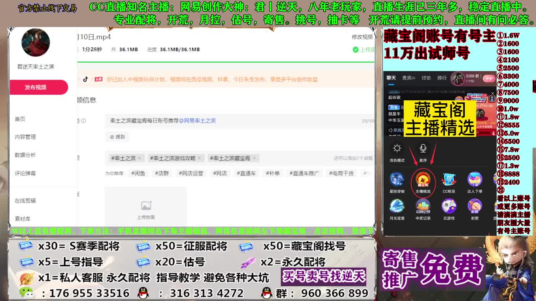This screenshot has height=301, width=536.
Task: Open 首页 in the left sidebar
Action: (20, 119)
